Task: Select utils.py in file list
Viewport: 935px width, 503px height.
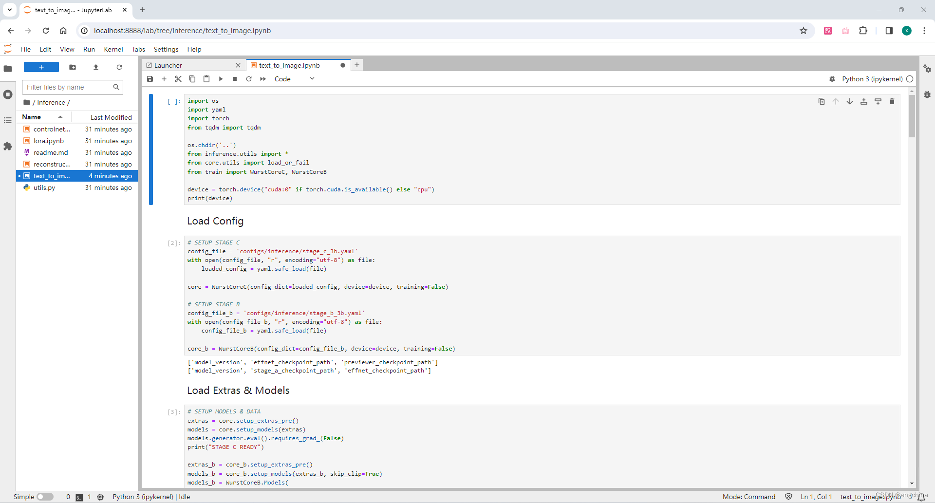Action: 77,187
